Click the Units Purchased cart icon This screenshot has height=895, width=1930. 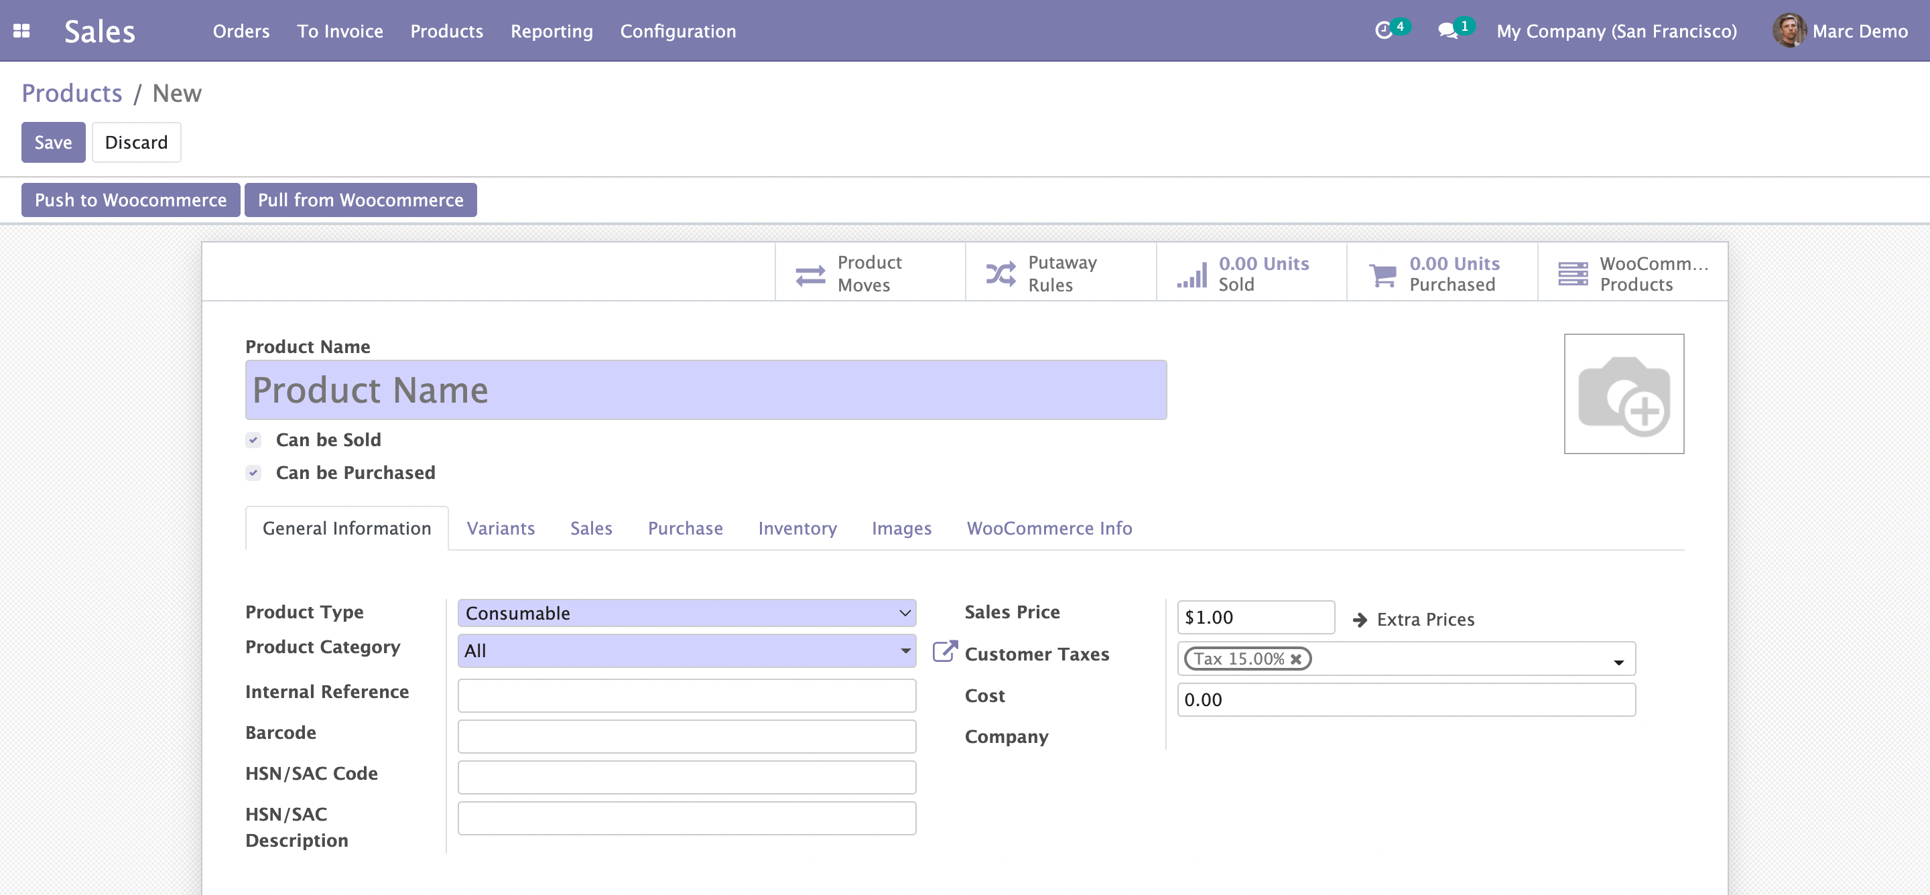[x=1382, y=275]
